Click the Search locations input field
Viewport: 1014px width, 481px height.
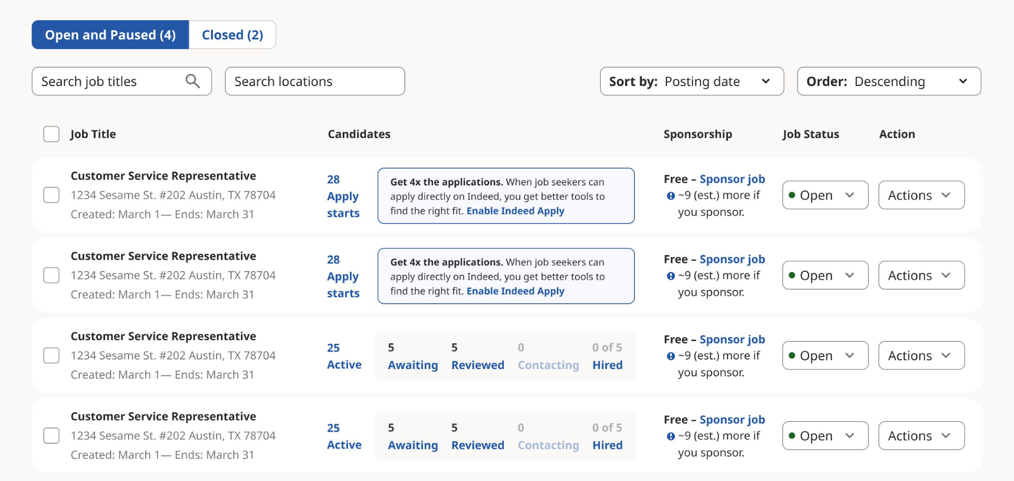pos(314,81)
